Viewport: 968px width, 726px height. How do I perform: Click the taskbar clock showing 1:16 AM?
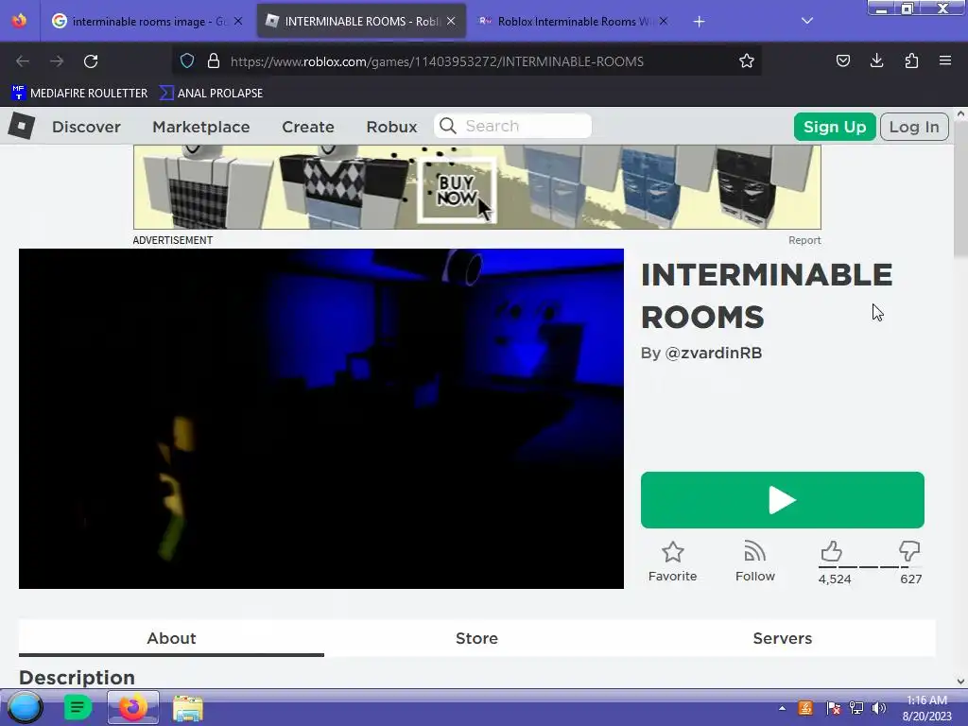click(x=926, y=708)
